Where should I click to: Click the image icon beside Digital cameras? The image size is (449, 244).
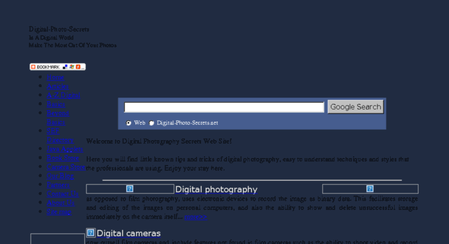[x=91, y=233]
